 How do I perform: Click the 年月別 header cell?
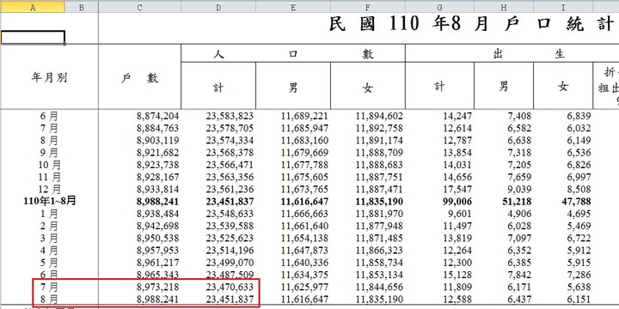coord(49,77)
